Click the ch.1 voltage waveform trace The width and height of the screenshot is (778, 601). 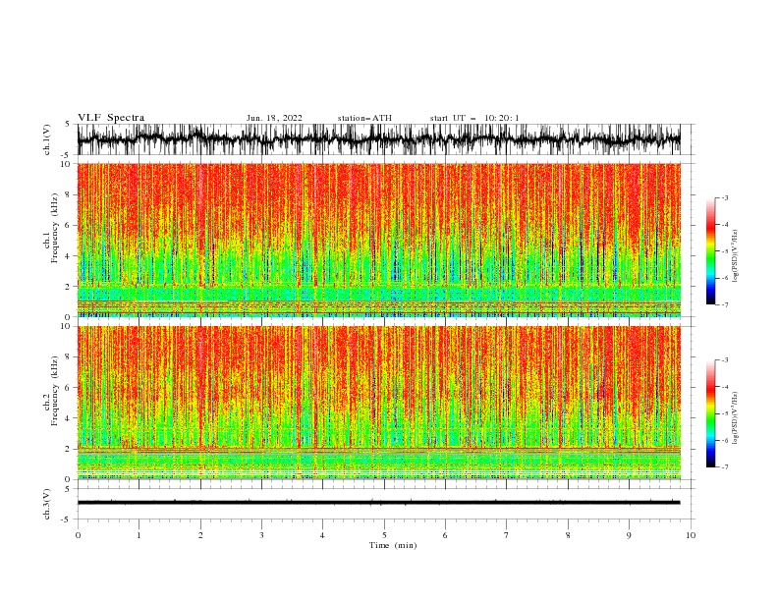tap(378, 139)
